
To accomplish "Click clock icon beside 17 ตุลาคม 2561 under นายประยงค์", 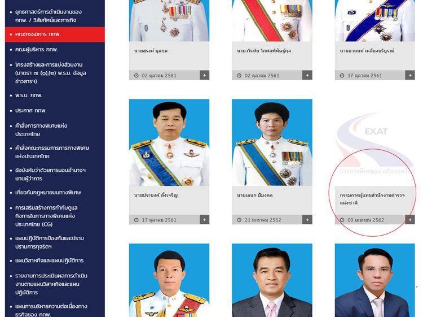I will pos(136,220).
